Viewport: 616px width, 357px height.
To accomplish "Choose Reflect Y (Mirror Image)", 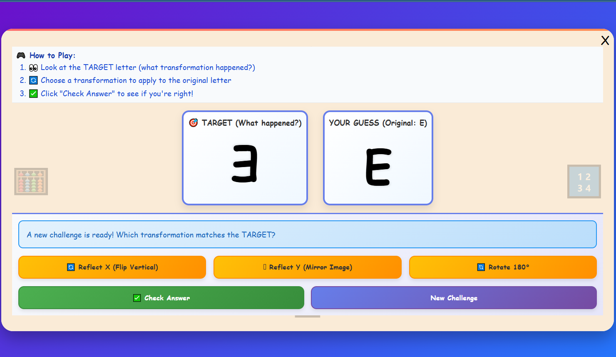I will [x=307, y=267].
